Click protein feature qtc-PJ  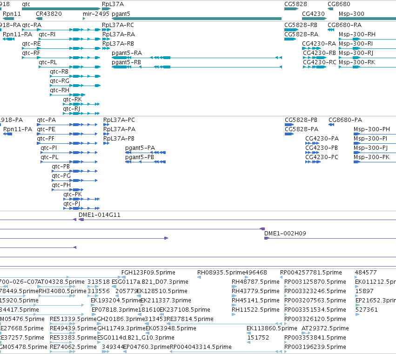coord(81,208)
